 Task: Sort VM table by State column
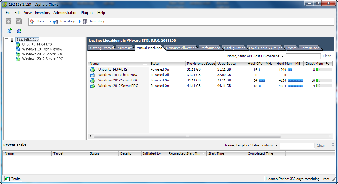click(x=167, y=64)
